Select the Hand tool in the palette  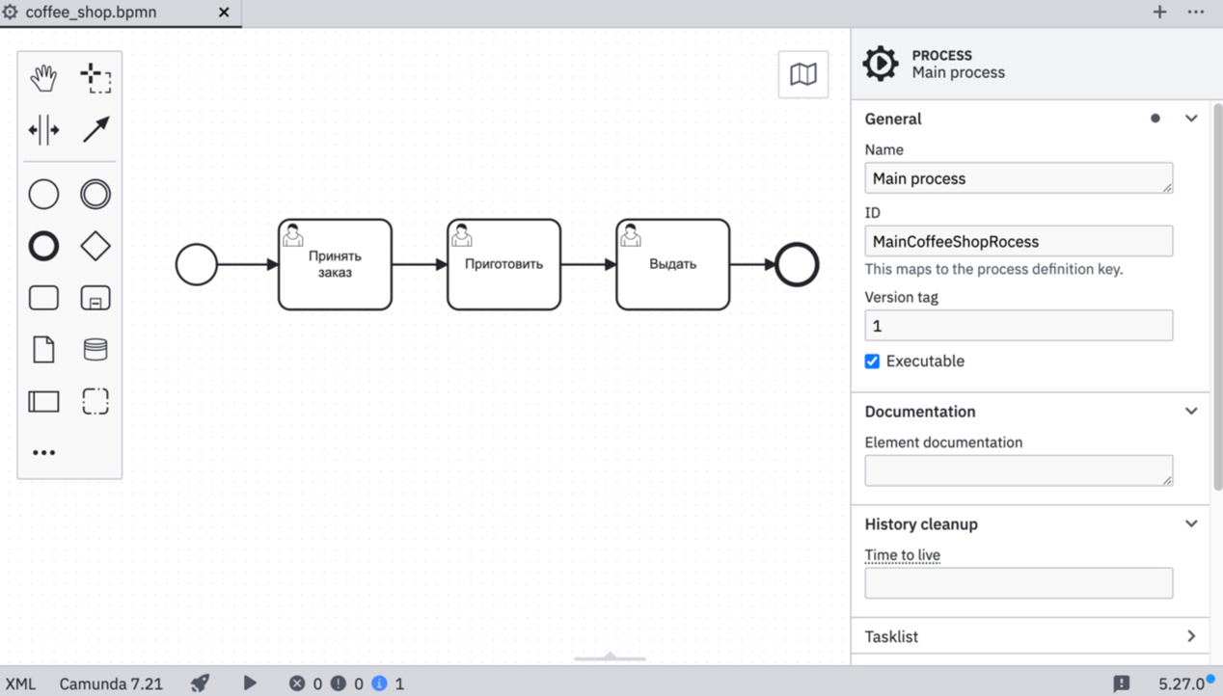coord(43,78)
